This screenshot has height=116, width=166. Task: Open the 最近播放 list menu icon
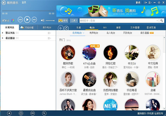click(49, 38)
